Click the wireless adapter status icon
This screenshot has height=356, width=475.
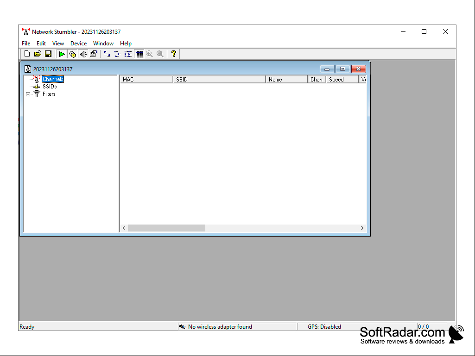[x=183, y=327]
